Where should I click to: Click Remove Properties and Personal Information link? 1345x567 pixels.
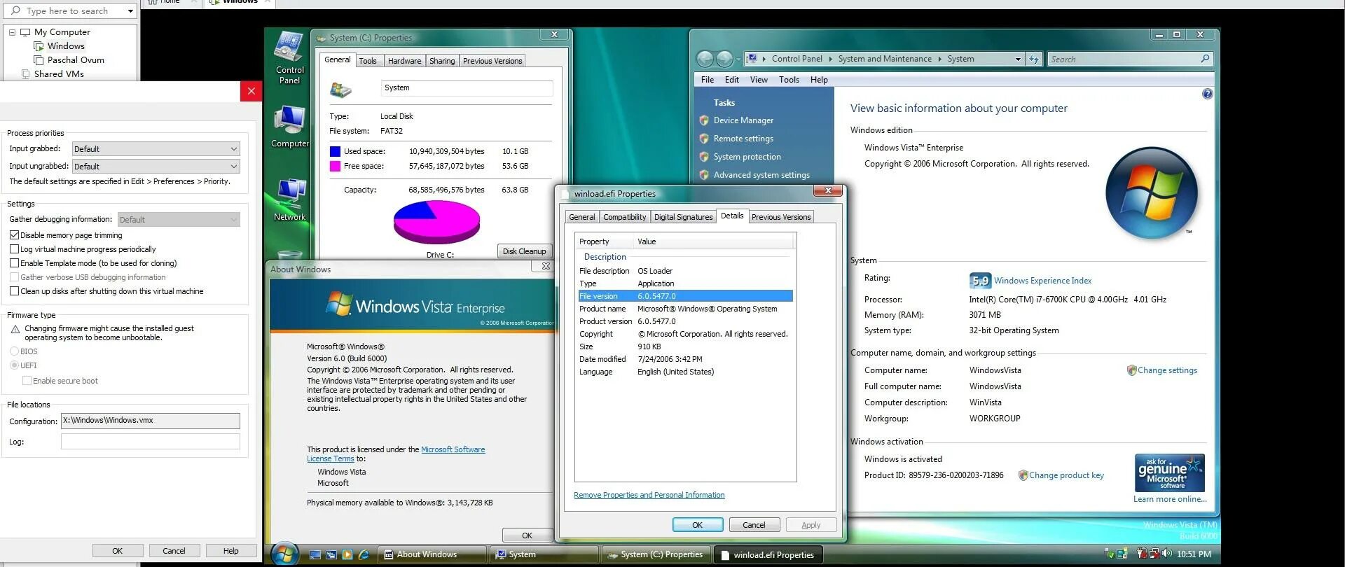click(x=649, y=495)
